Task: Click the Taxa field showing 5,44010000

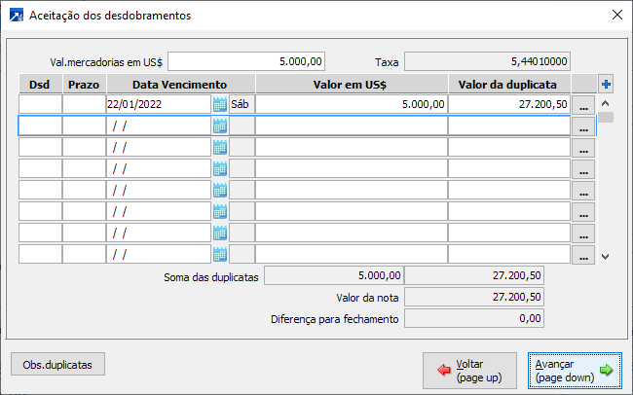Action: pos(487,61)
